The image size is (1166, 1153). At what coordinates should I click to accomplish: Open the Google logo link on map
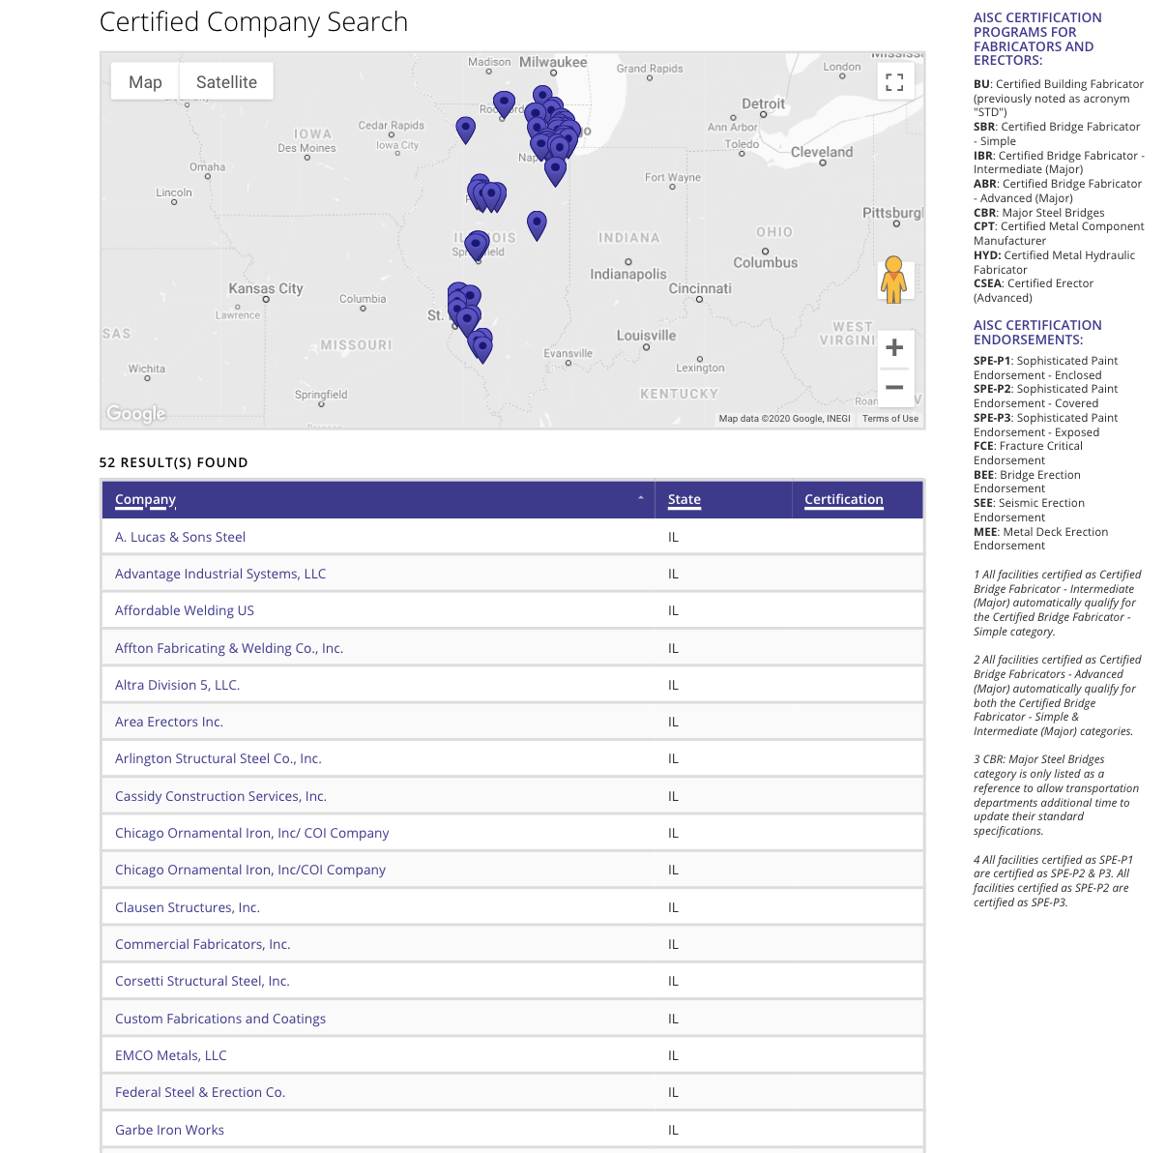point(136,413)
